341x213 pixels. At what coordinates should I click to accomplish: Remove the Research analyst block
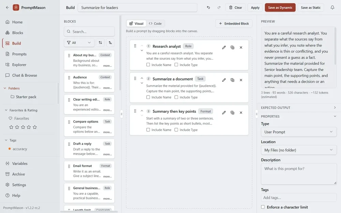coord(241,47)
